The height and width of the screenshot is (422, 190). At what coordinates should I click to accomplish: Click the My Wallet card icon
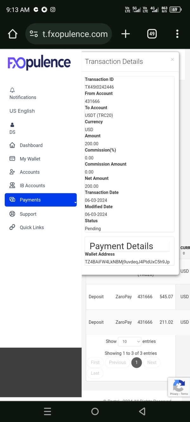coord(12,159)
